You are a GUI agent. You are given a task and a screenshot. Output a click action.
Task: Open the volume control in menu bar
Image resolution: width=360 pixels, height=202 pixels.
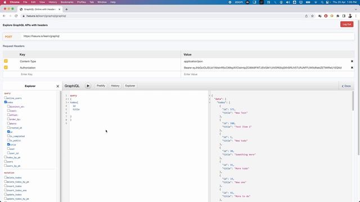pyautogui.click(x=288, y=2)
